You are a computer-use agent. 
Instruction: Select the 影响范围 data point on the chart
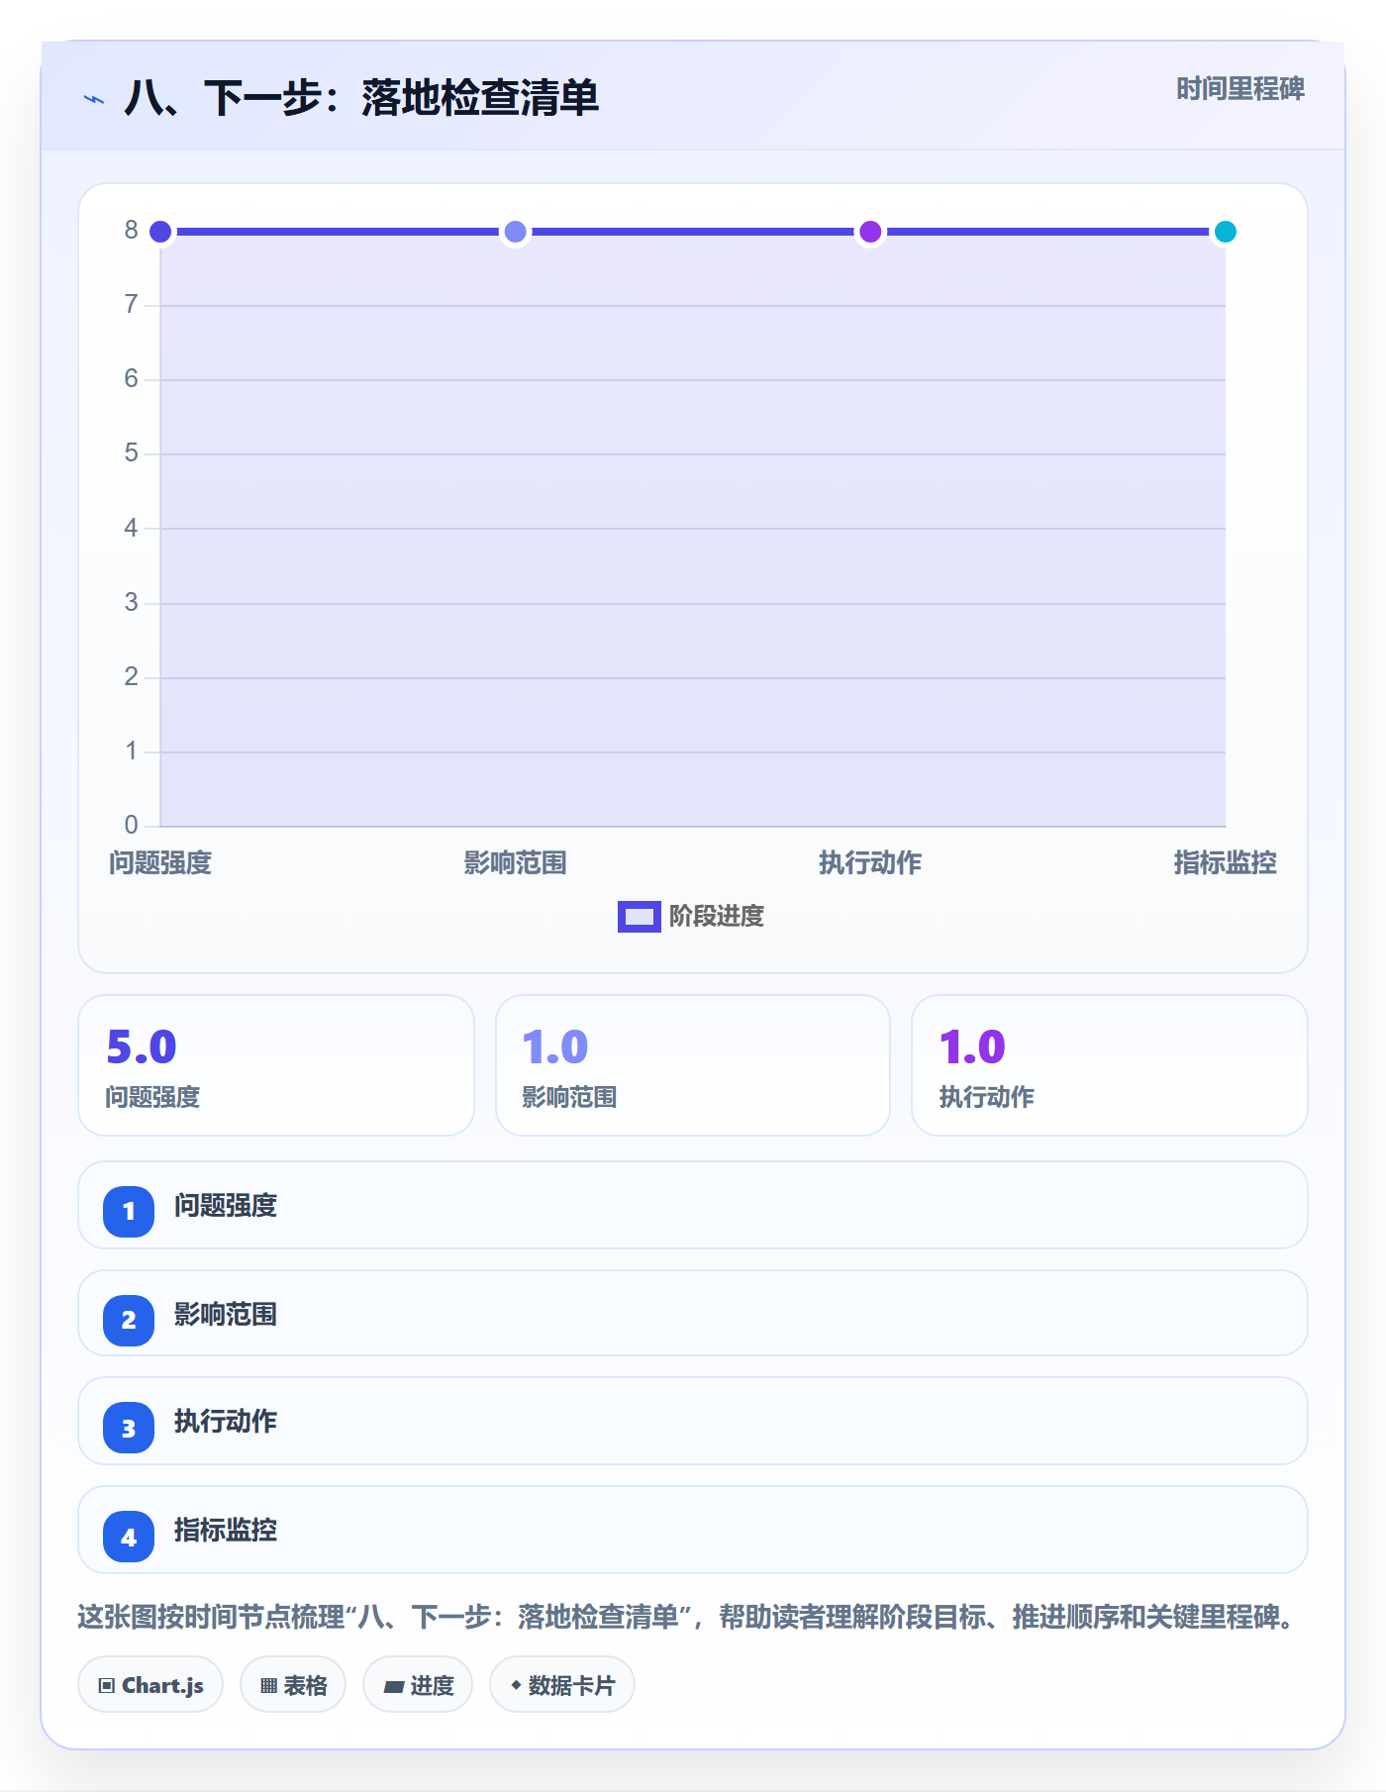point(515,232)
